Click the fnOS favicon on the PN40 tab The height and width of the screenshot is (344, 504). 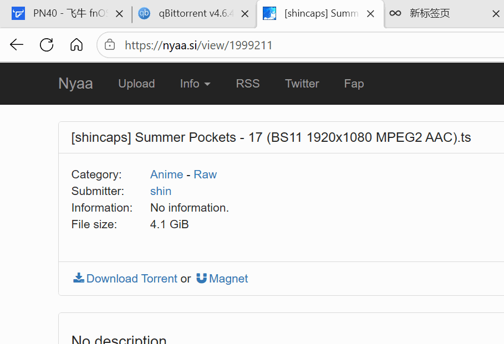pos(18,13)
